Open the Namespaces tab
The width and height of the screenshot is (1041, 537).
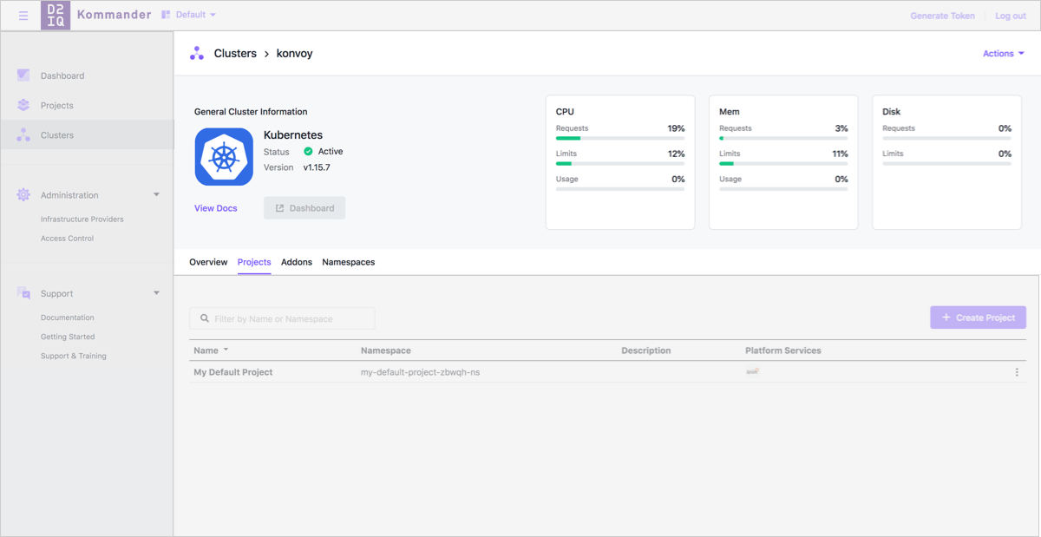coord(348,262)
